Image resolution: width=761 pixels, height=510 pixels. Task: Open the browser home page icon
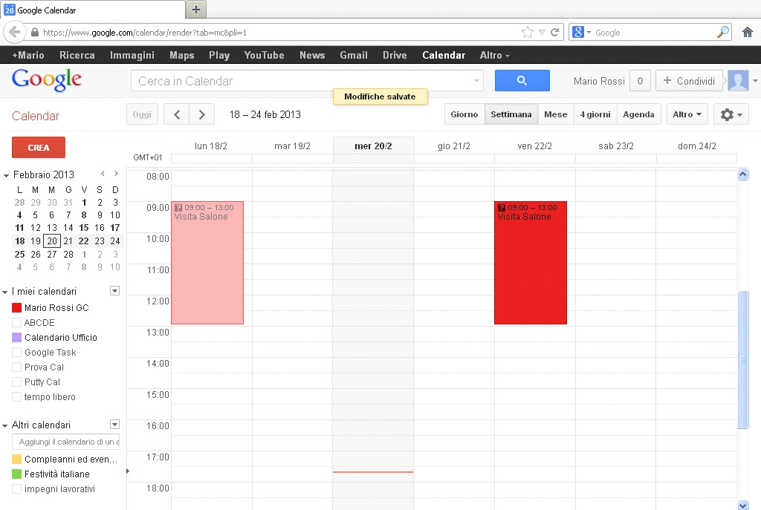[x=748, y=33]
